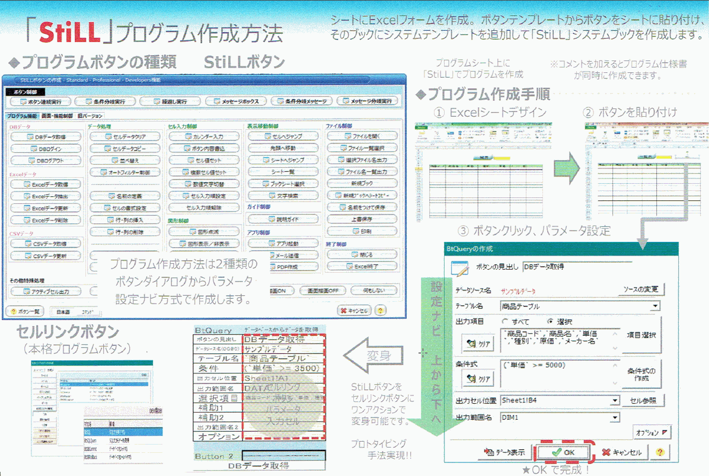This screenshot has width=709, height=476.
Task: Expand the オプション section
Action: (652, 433)
